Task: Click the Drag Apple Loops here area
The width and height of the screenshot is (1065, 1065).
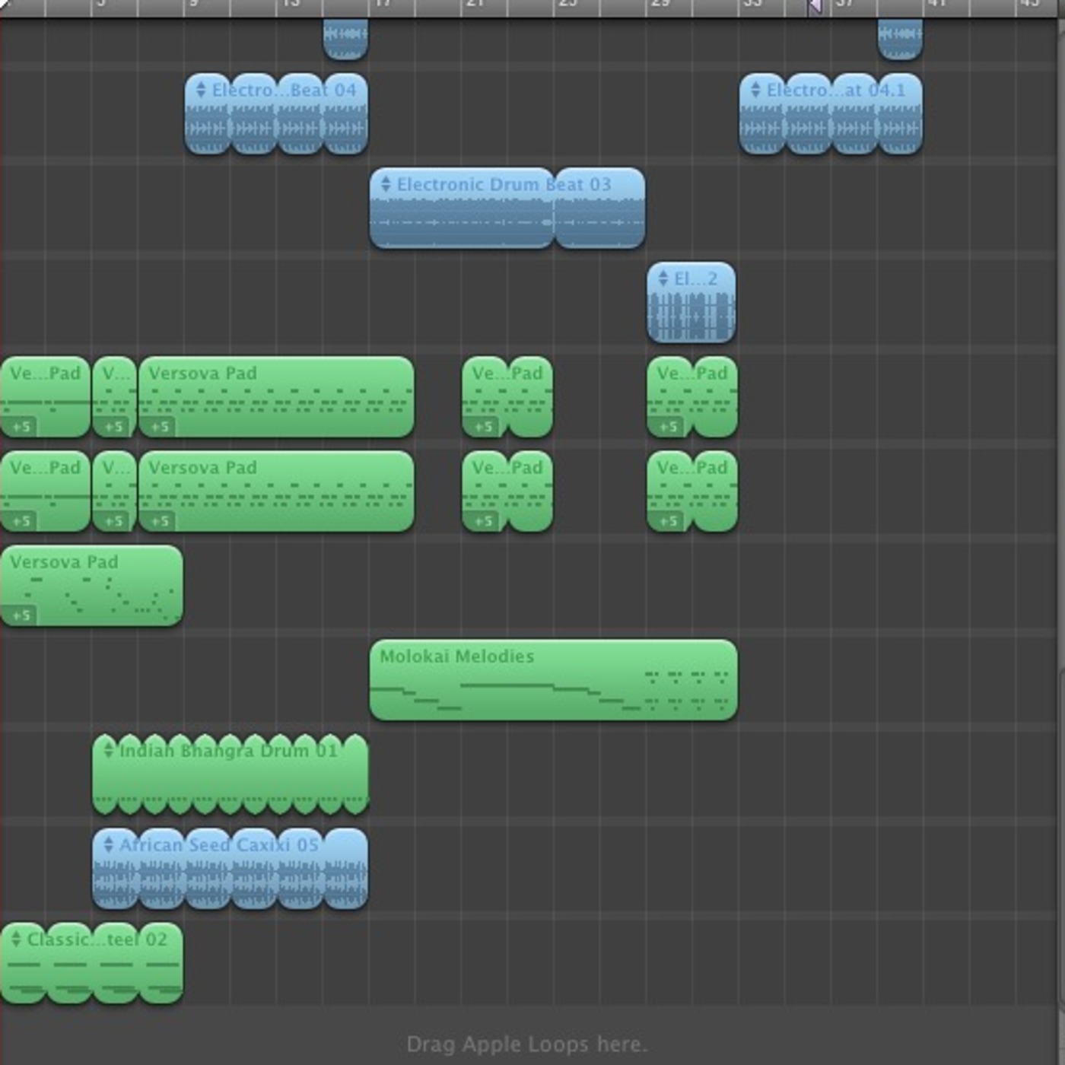Action: (x=526, y=1044)
